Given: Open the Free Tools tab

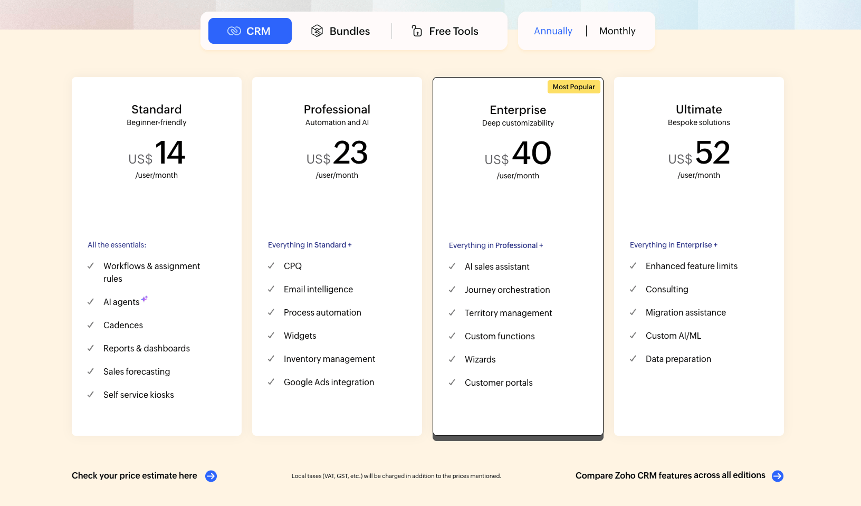Looking at the screenshot, I should (445, 31).
